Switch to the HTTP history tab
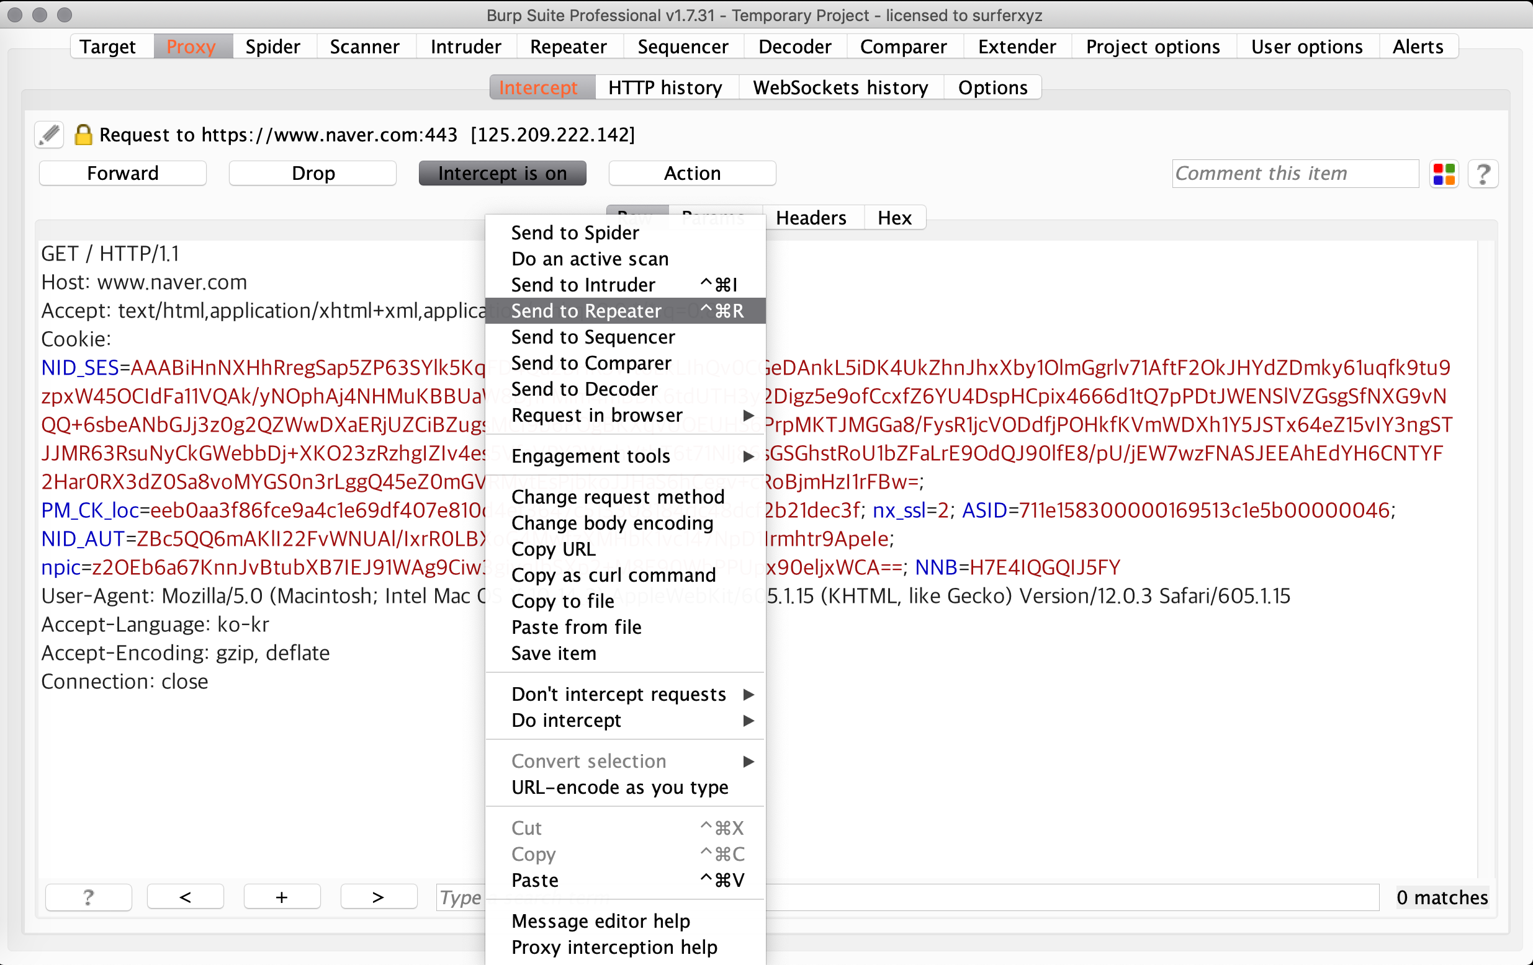Screen dimensions: 1533x965 pos(665,87)
